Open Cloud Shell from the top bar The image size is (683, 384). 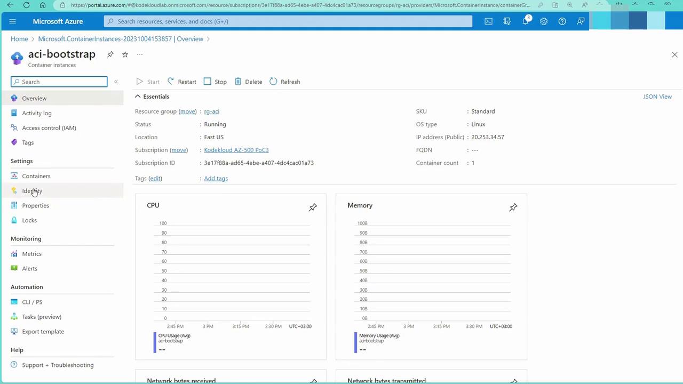click(x=488, y=21)
